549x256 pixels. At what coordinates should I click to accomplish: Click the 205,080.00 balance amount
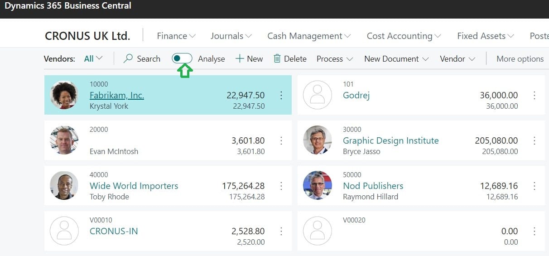(x=496, y=140)
